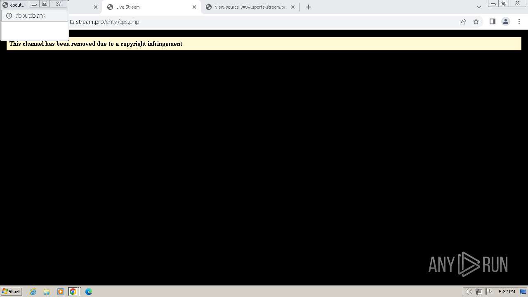Image resolution: width=528 pixels, height=297 pixels.
Task: Share this page icon in address bar
Action: click(x=463, y=22)
